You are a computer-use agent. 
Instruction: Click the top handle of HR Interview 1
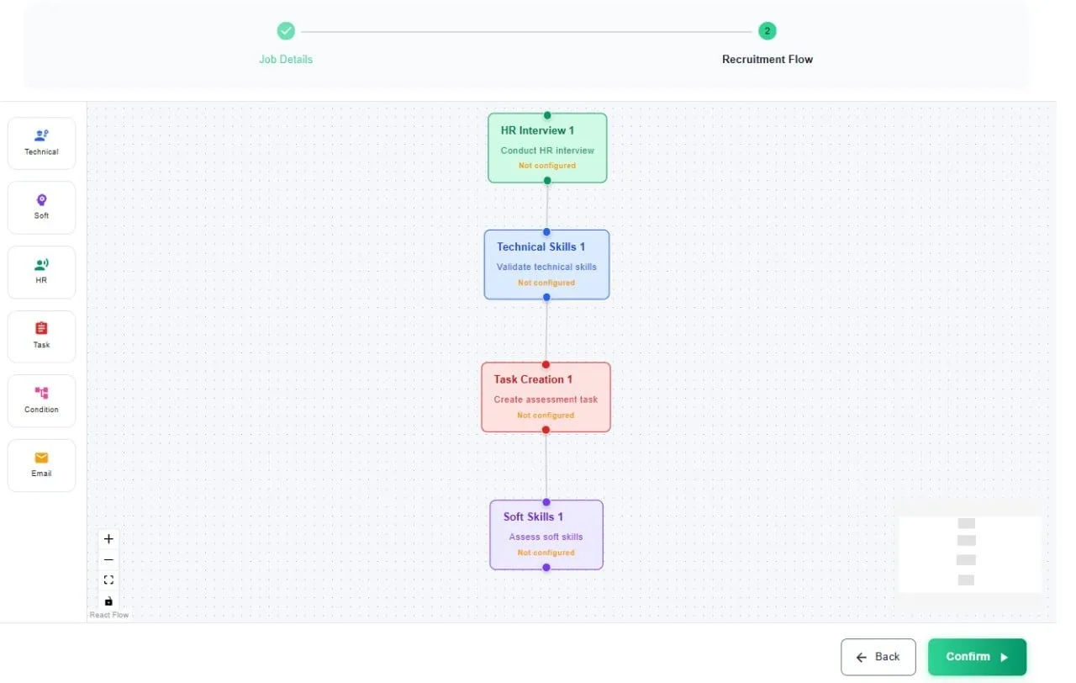[x=547, y=115]
